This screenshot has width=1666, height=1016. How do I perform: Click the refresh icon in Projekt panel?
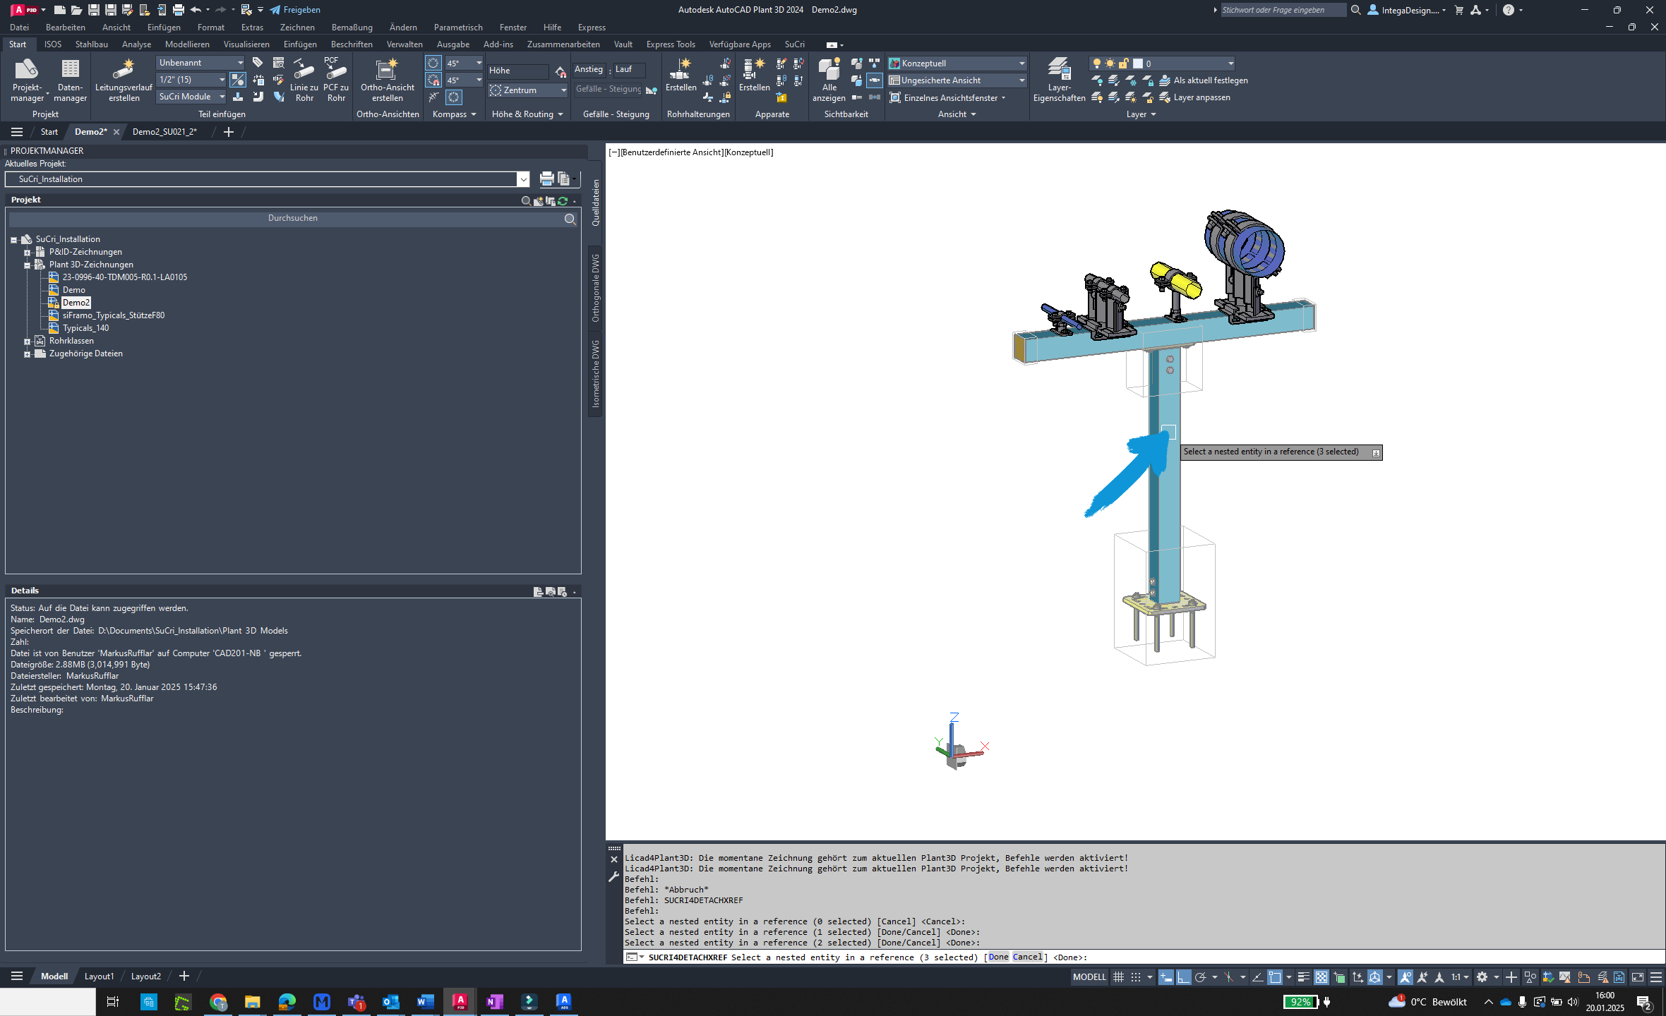point(563,201)
